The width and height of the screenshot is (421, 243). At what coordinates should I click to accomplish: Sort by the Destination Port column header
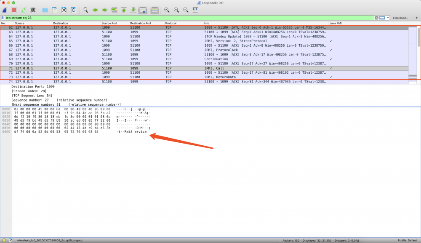click(x=147, y=23)
